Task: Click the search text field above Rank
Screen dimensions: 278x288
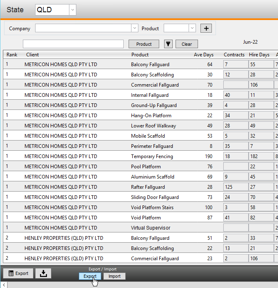Action: pos(73,44)
